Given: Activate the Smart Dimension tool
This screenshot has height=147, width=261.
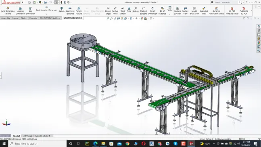Looking at the screenshot, I should (152, 11).
